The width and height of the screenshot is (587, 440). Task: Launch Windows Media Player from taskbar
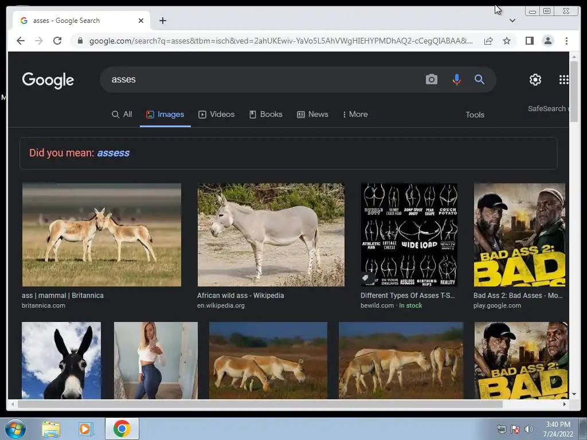point(85,429)
